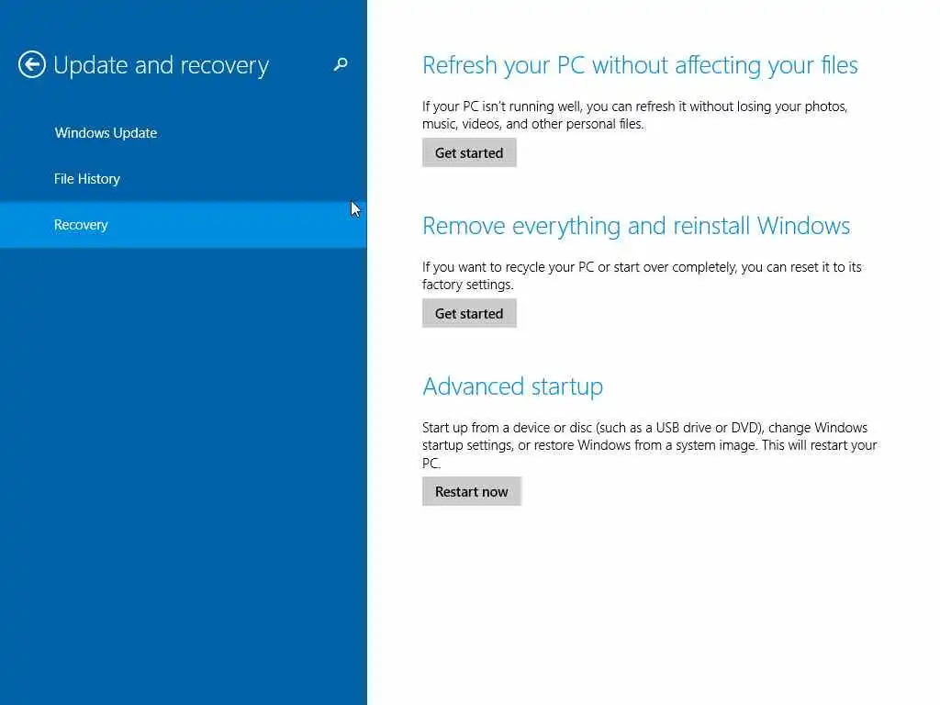Viewport: 940px width, 705px height.
Task: Open the search magnifier icon
Action: pyautogui.click(x=341, y=64)
